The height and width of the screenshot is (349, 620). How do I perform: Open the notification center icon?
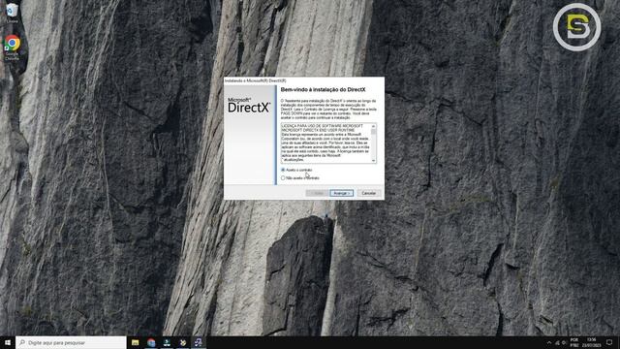(x=609, y=342)
